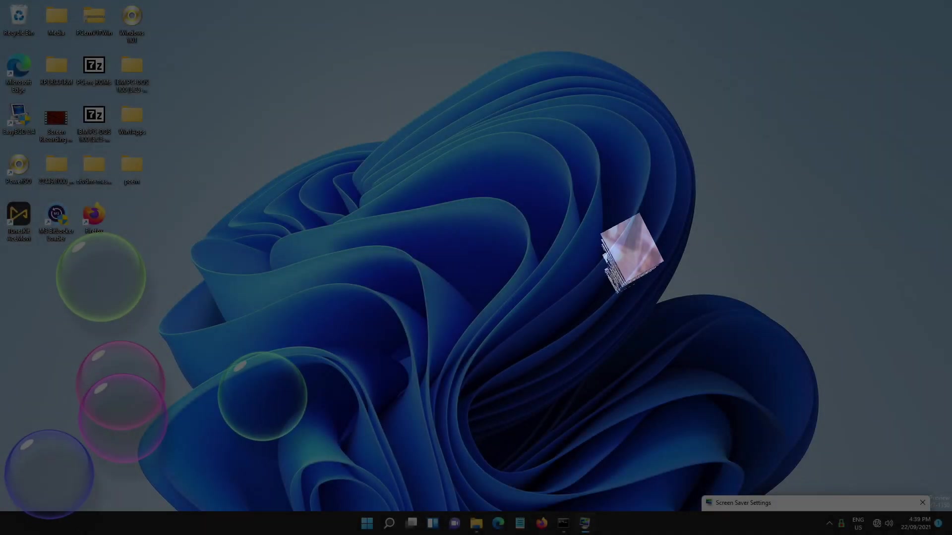Close Screen Saver Settings notification

tap(923, 502)
